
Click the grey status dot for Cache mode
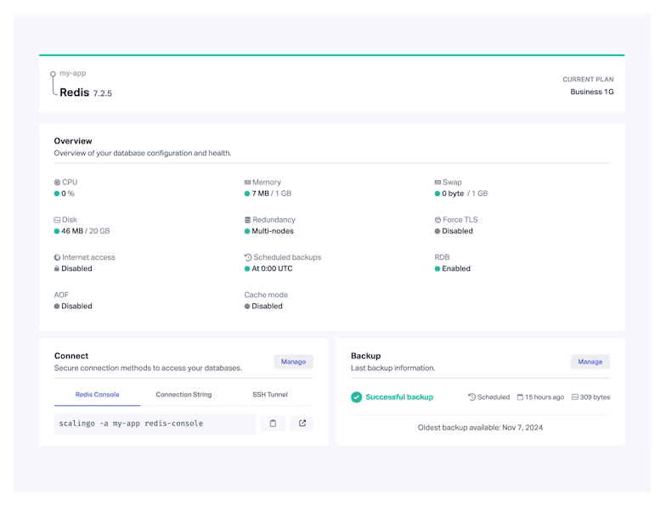(246, 306)
